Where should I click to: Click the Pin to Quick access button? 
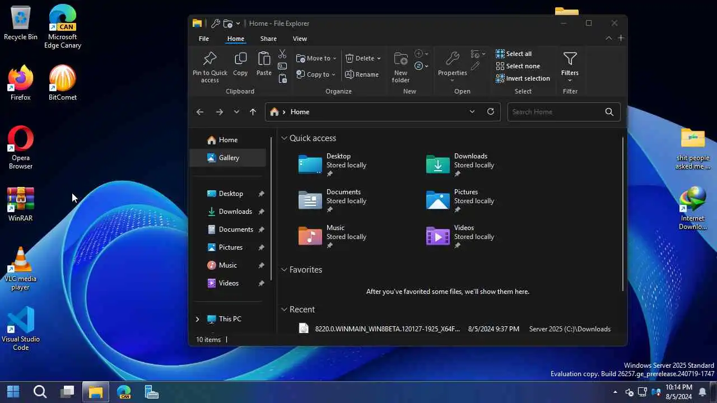(210, 67)
